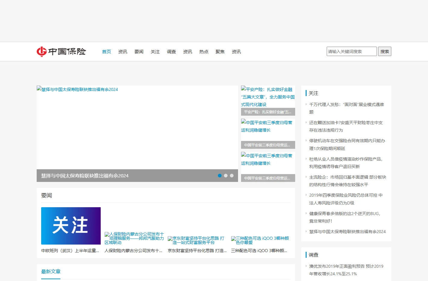
Task: Click caption 中欧班列（武汉）上半年运量...
Action: coord(70,251)
